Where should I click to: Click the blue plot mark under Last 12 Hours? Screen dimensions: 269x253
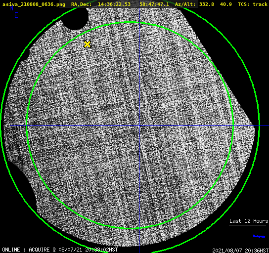point(259,236)
